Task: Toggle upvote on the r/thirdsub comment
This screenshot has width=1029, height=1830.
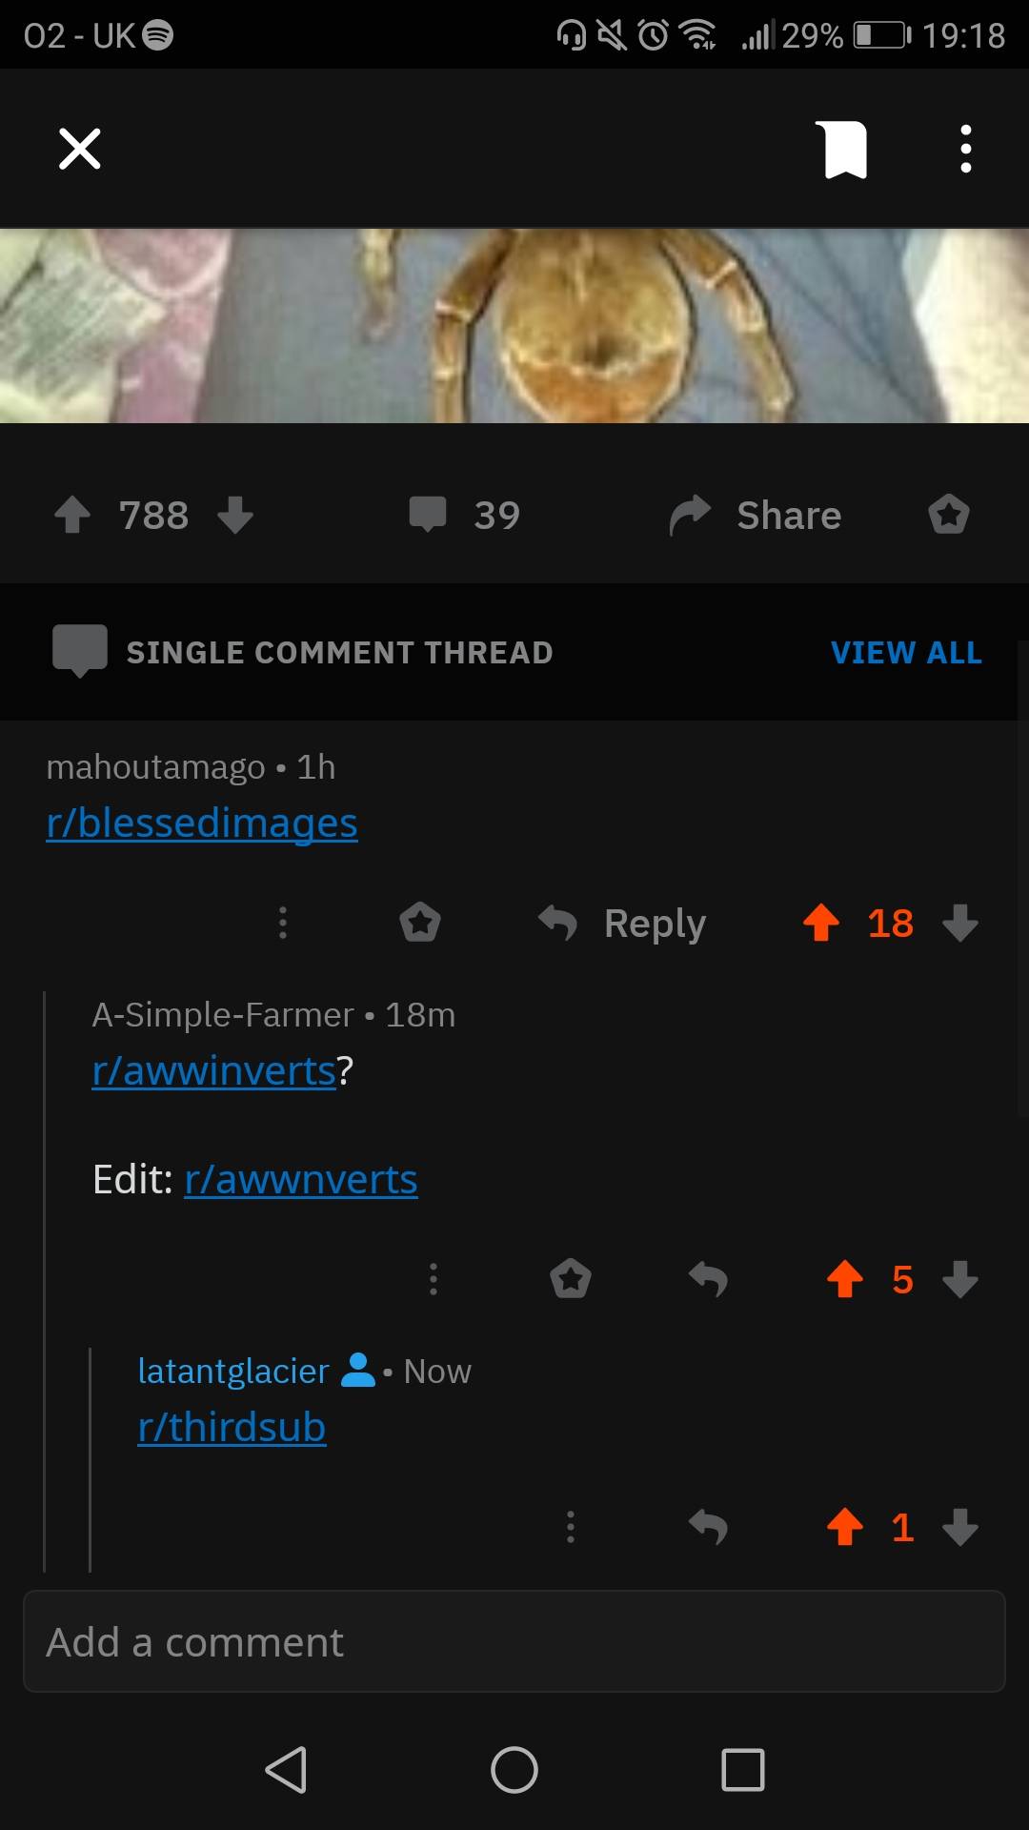Action: [845, 1527]
